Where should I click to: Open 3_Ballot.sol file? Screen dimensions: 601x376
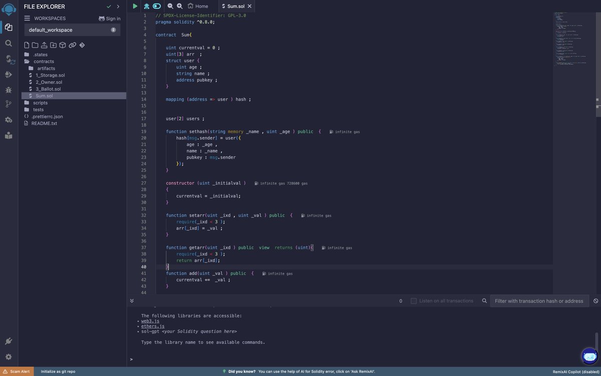click(48, 89)
